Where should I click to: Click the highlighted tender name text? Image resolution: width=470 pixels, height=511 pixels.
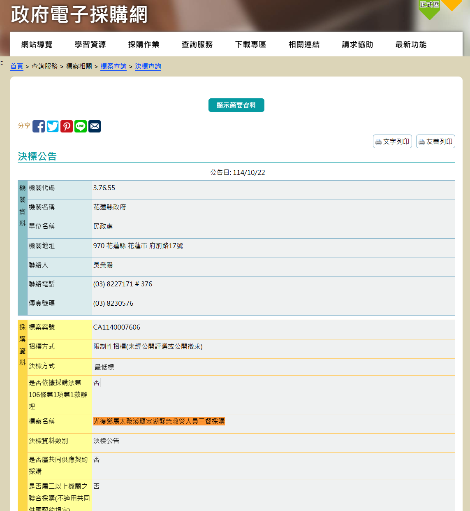[159, 421]
